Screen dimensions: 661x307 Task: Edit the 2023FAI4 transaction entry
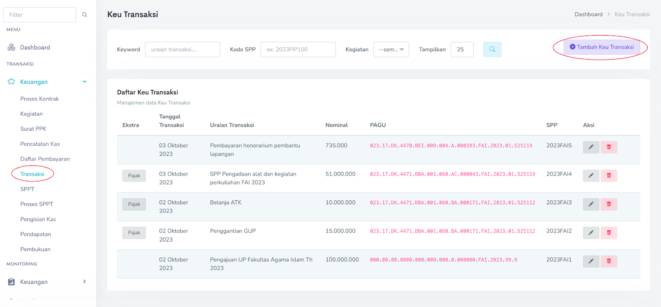[591, 176]
